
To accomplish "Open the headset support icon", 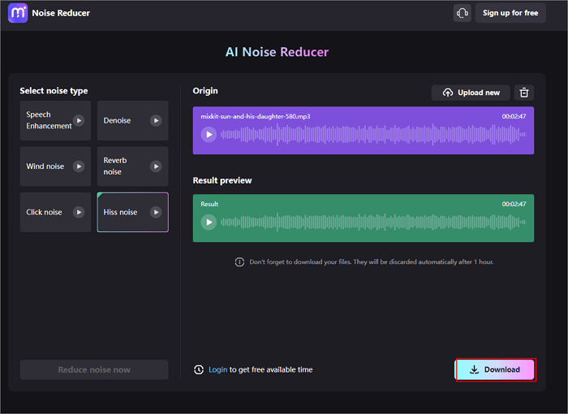I will coord(462,13).
